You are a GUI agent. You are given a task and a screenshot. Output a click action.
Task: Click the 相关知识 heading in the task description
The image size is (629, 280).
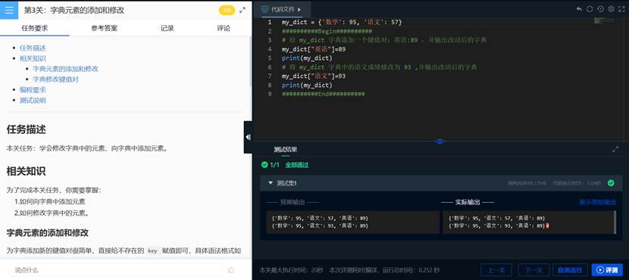pyautogui.click(x=26, y=171)
